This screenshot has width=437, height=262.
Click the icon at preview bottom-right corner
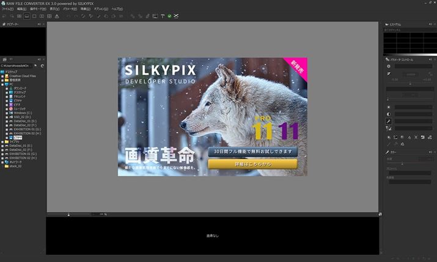pos(380,214)
